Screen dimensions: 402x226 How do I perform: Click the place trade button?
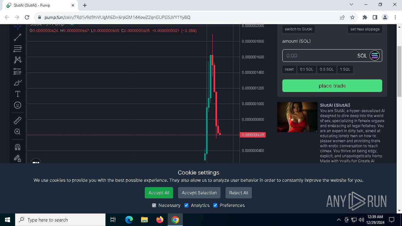332,86
